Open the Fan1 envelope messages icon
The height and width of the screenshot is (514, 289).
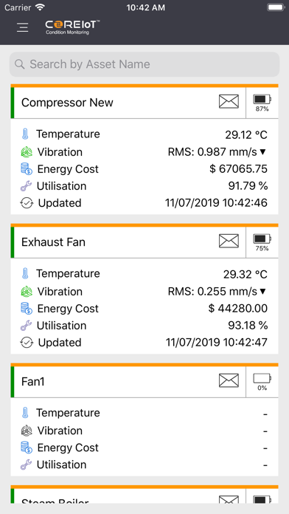[x=229, y=380]
